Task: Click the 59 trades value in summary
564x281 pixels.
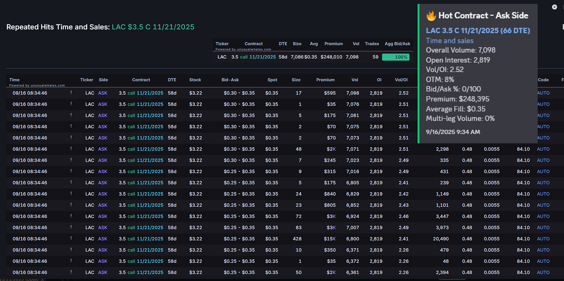Action: point(376,57)
